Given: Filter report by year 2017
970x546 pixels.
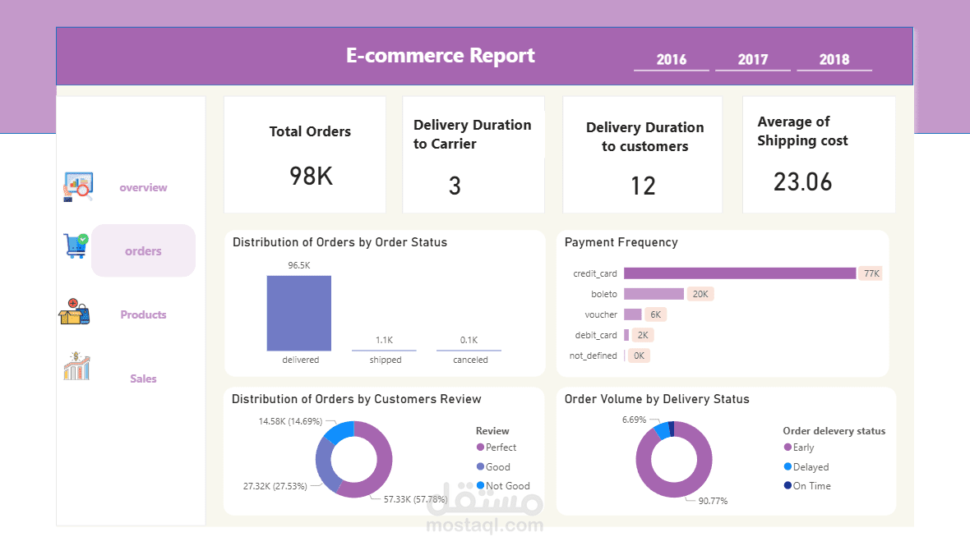Looking at the screenshot, I should pyautogui.click(x=753, y=60).
